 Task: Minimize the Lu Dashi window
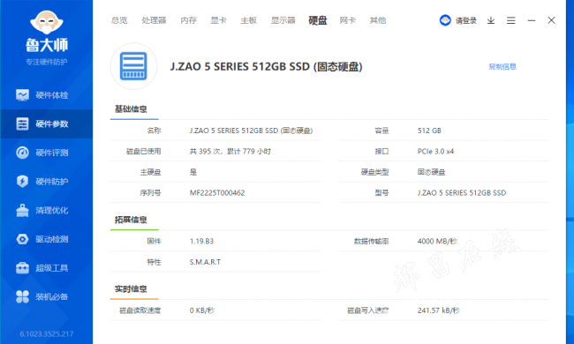coord(532,20)
